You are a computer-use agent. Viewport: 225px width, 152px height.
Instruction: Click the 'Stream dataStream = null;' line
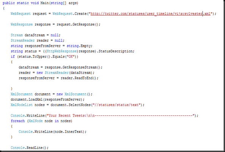[36, 35]
